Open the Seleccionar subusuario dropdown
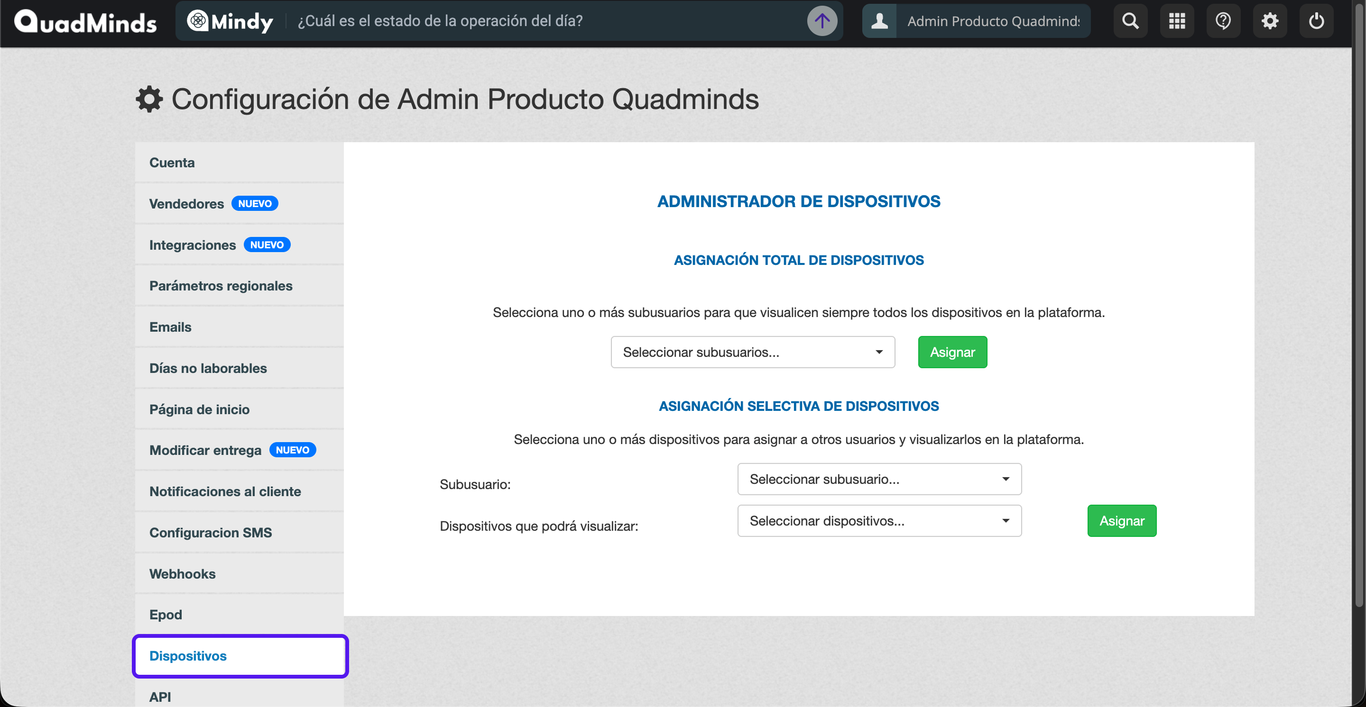 click(879, 479)
